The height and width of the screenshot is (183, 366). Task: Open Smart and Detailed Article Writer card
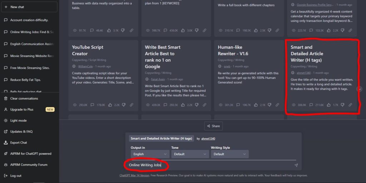click(x=322, y=75)
